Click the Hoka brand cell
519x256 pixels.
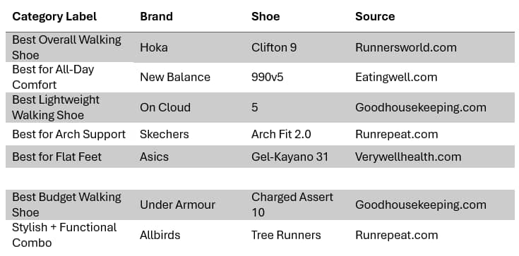(x=154, y=47)
